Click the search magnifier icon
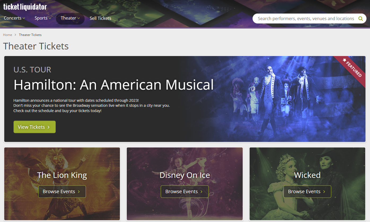 (360, 18)
